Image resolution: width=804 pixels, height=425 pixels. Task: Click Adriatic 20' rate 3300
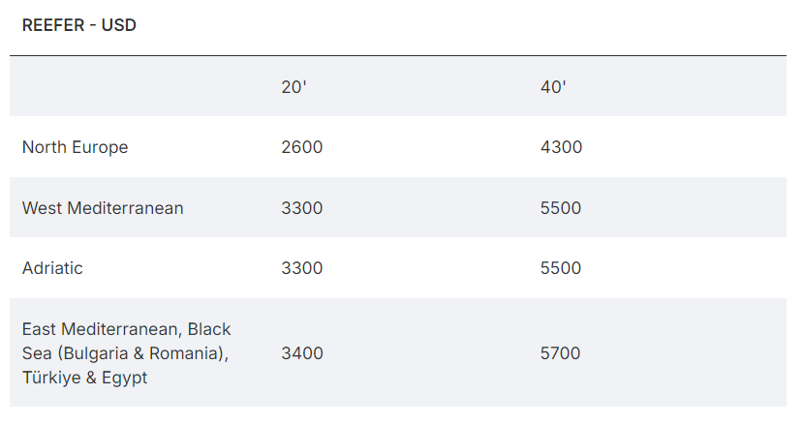point(301,267)
